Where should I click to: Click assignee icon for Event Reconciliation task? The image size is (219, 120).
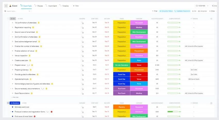[x=83, y=93]
